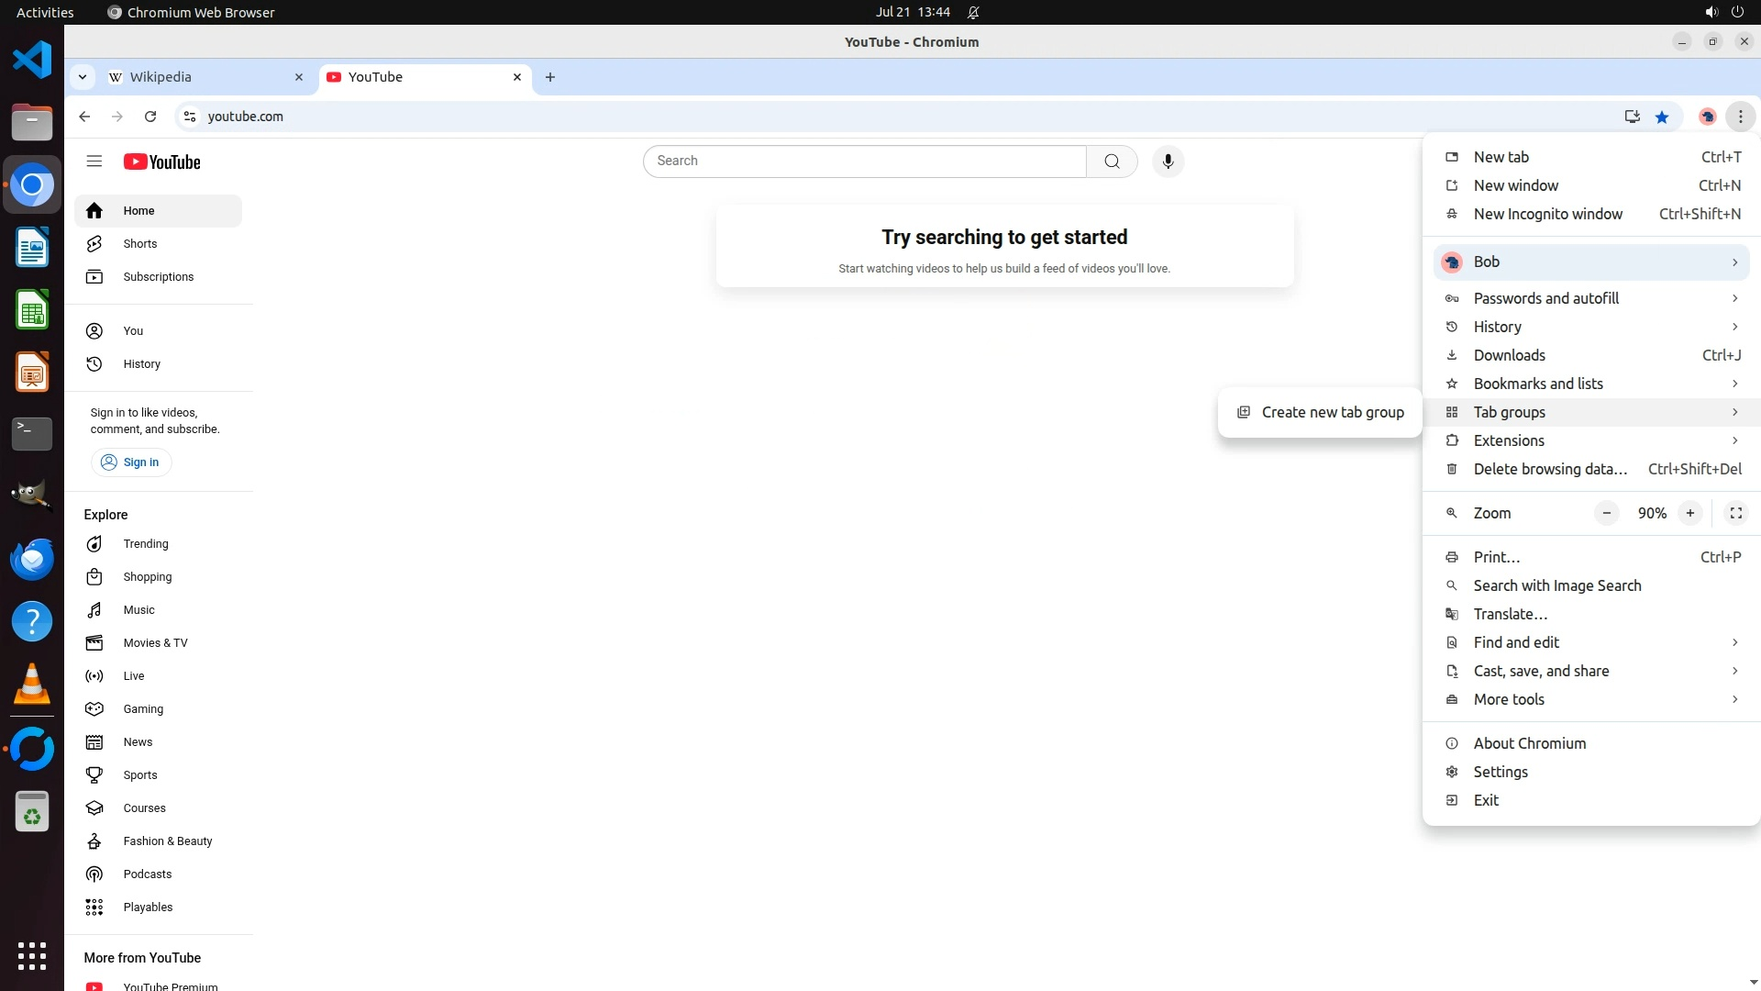Click the YouTube logo
This screenshot has height=991, width=1761.
[x=162, y=162]
